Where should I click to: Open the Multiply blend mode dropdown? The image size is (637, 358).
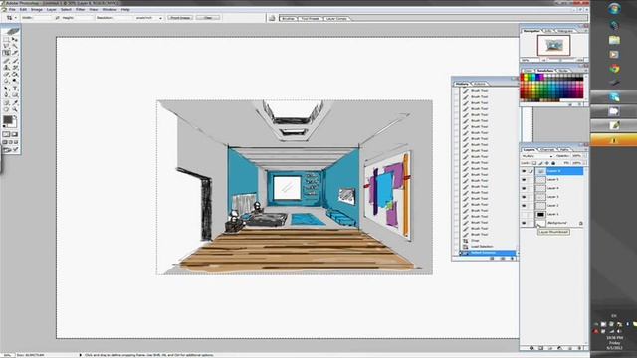tap(537, 156)
